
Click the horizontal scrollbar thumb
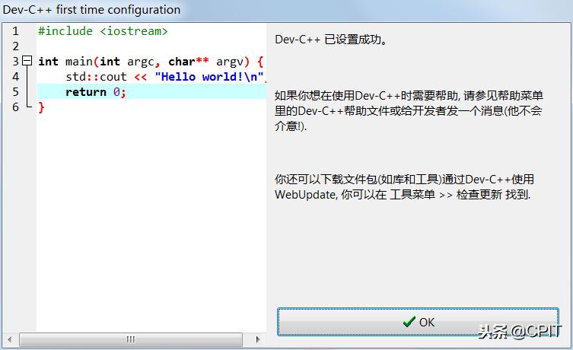pyautogui.click(x=131, y=339)
